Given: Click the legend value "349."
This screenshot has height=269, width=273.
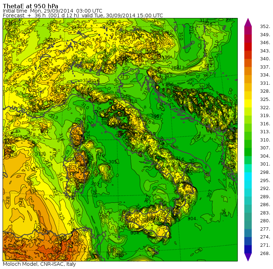Looking at the screenshot, I should click(265, 34).
